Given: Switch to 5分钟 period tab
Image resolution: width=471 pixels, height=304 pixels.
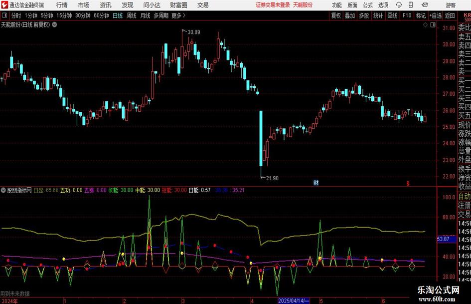Looking at the screenshot, I should pos(46,15).
